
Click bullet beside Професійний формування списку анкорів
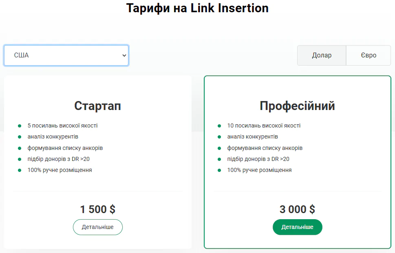[219, 148]
